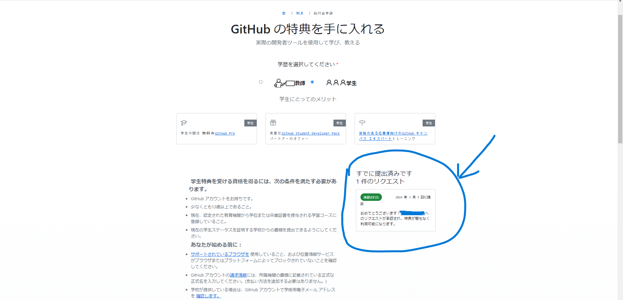The width and height of the screenshot is (623, 300).
Task: Click the 学生 badge on Campus Expert card
Action: 428,123
